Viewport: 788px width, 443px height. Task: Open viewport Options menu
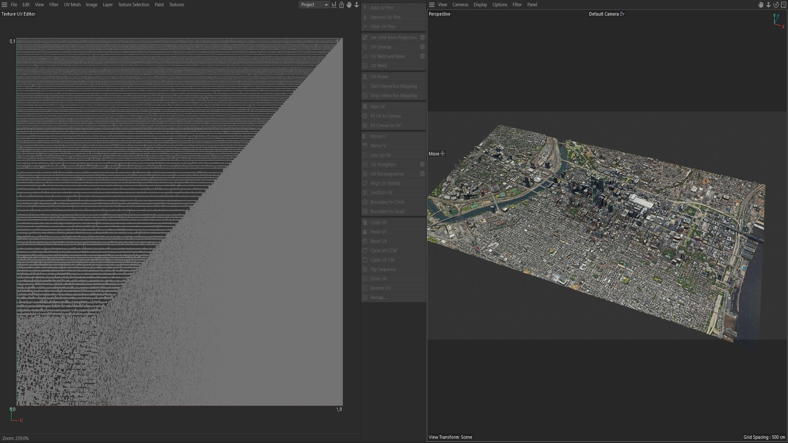click(x=500, y=5)
